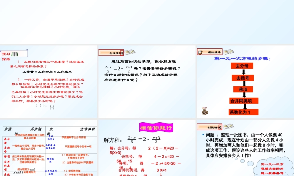Click the 移项 flowchart box
294x176 pixels.
coord(243,89)
